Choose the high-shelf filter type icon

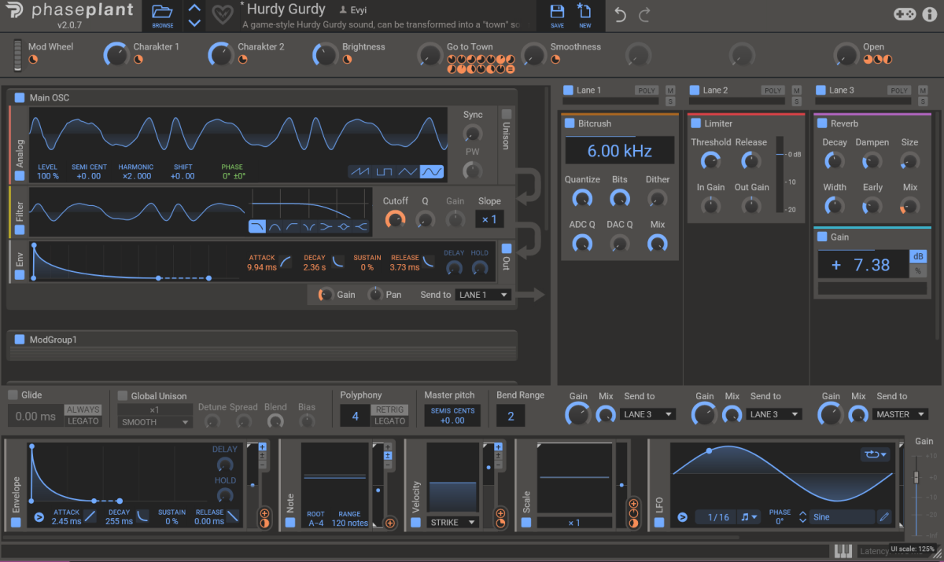click(x=361, y=227)
